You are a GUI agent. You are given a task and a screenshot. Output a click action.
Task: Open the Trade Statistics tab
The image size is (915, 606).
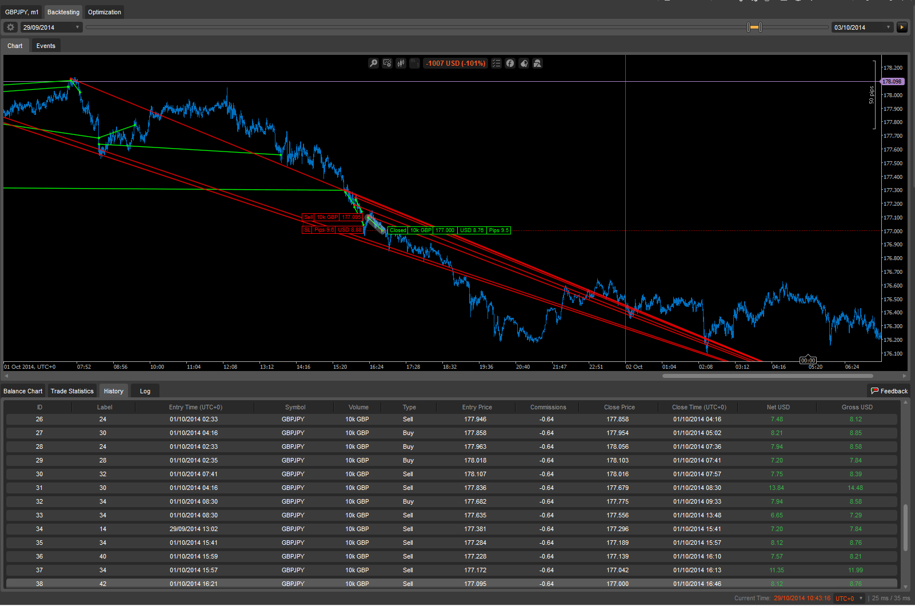[72, 391]
